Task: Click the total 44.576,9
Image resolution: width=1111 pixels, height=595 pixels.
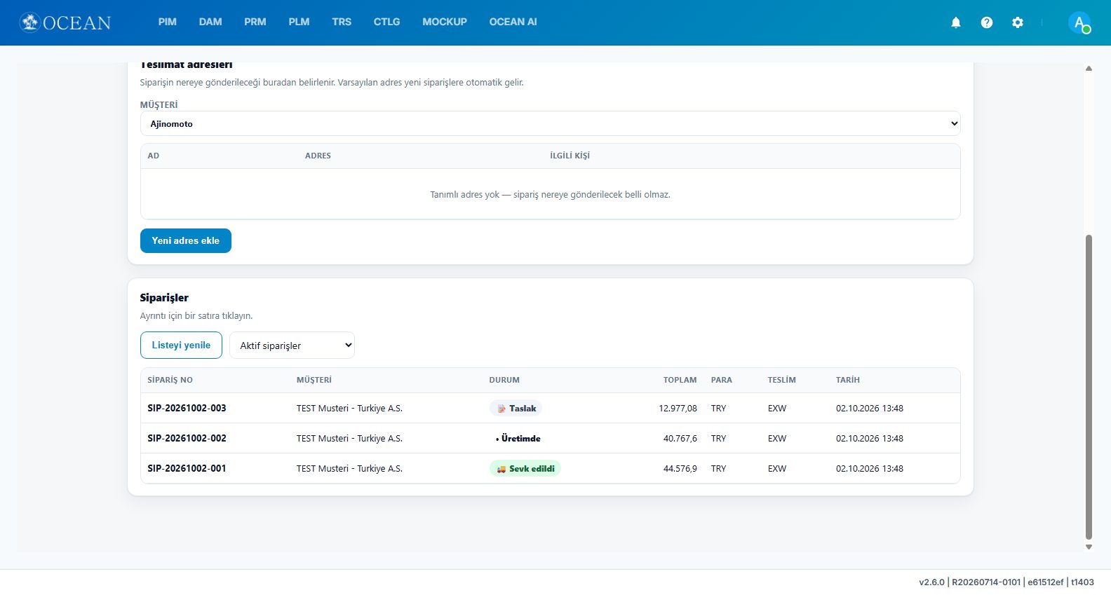Action: tap(680, 468)
